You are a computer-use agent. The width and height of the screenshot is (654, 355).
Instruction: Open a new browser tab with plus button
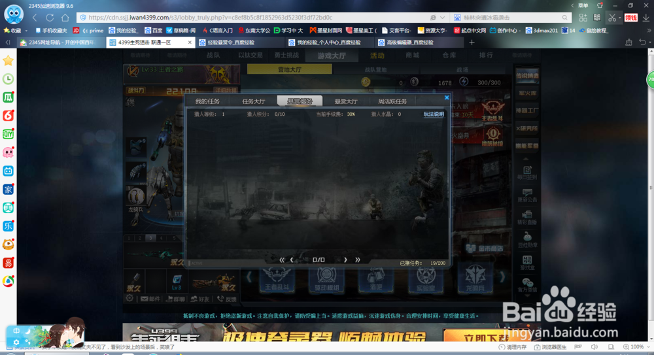click(x=472, y=42)
